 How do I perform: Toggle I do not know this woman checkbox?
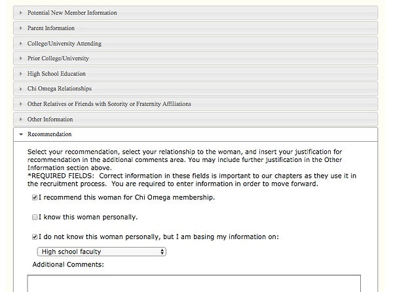click(x=35, y=236)
